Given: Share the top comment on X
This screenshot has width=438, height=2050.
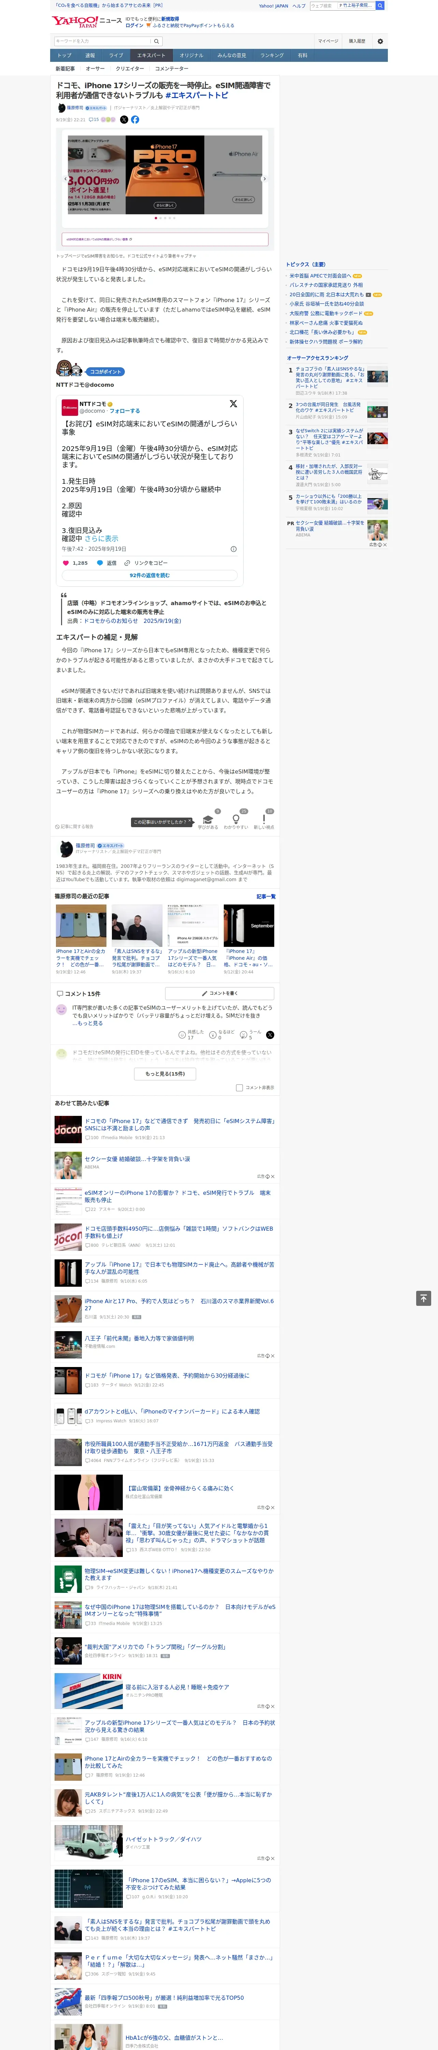Looking at the screenshot, I should (269, 1035).
